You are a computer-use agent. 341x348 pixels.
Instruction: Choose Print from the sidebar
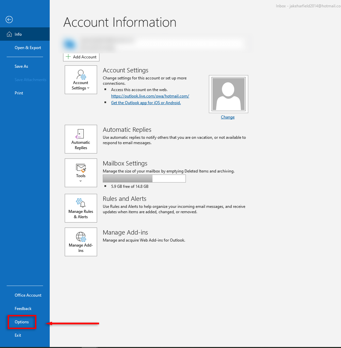tap(19, 93)
